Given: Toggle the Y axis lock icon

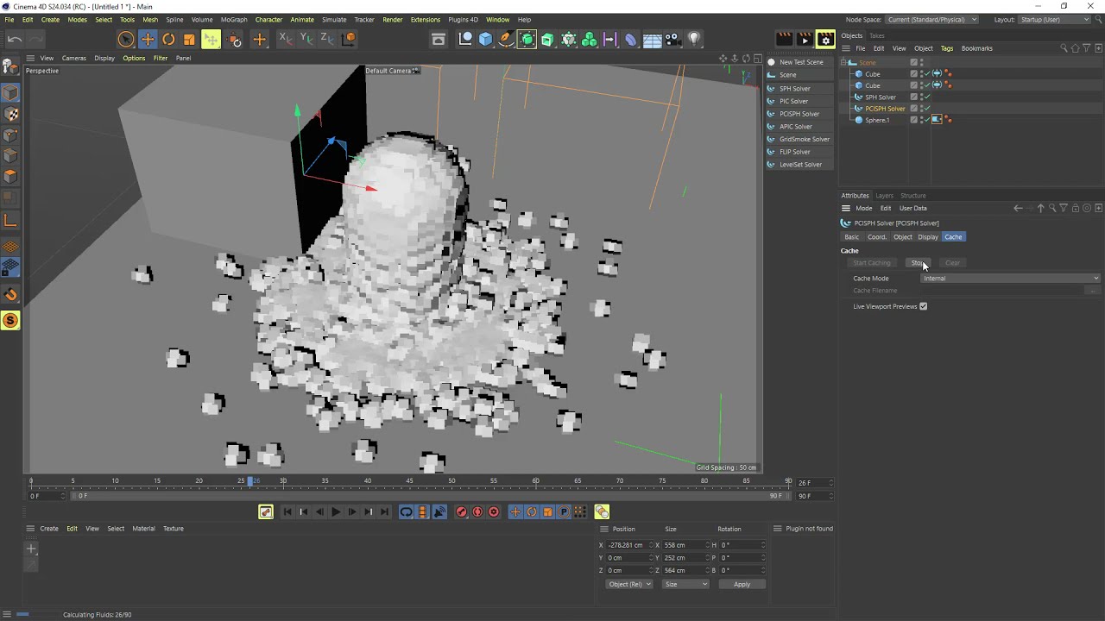Looking at the screenshot, I should 306,39.
